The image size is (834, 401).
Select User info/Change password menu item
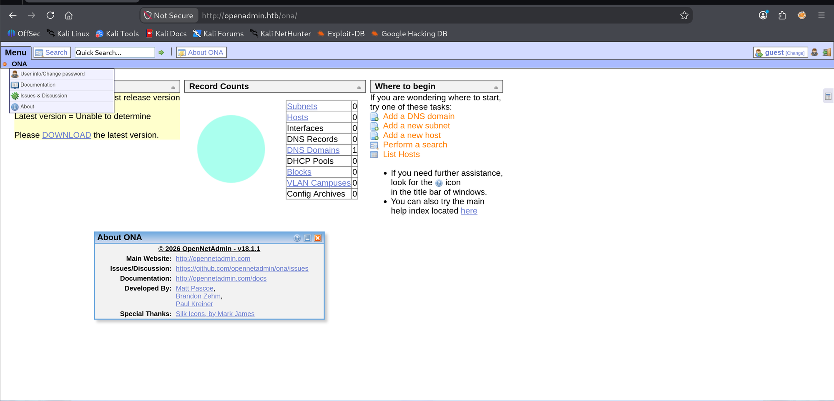pyautogui.click(x=62, y=74)
